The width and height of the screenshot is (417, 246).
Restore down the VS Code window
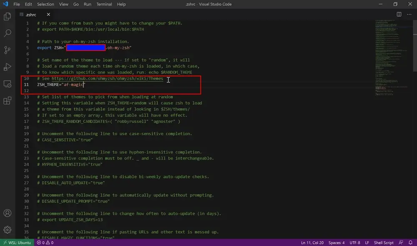(x=395, y=4)
